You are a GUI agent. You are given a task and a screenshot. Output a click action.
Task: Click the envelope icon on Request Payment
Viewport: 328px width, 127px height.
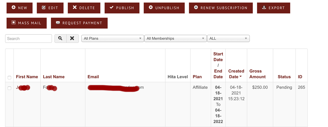(x=58, y=23)
